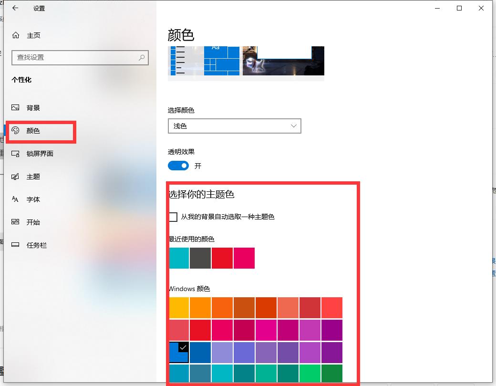
Task: Click the 开始 start menu icon
Action: 16,222
